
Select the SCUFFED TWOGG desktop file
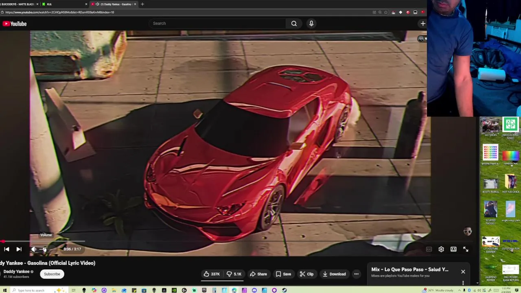[x=490, y=213]
